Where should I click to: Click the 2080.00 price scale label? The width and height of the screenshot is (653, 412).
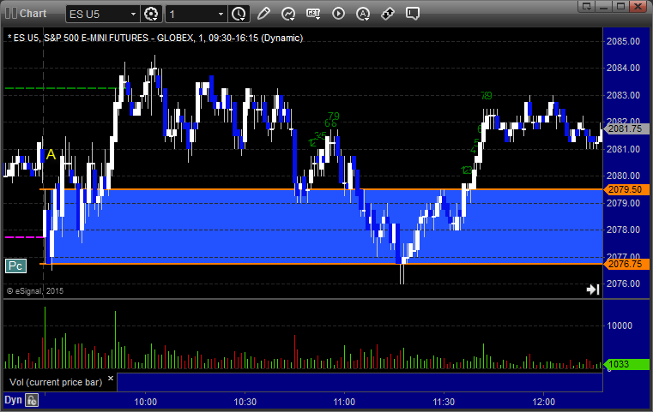[x=623, y=176]
